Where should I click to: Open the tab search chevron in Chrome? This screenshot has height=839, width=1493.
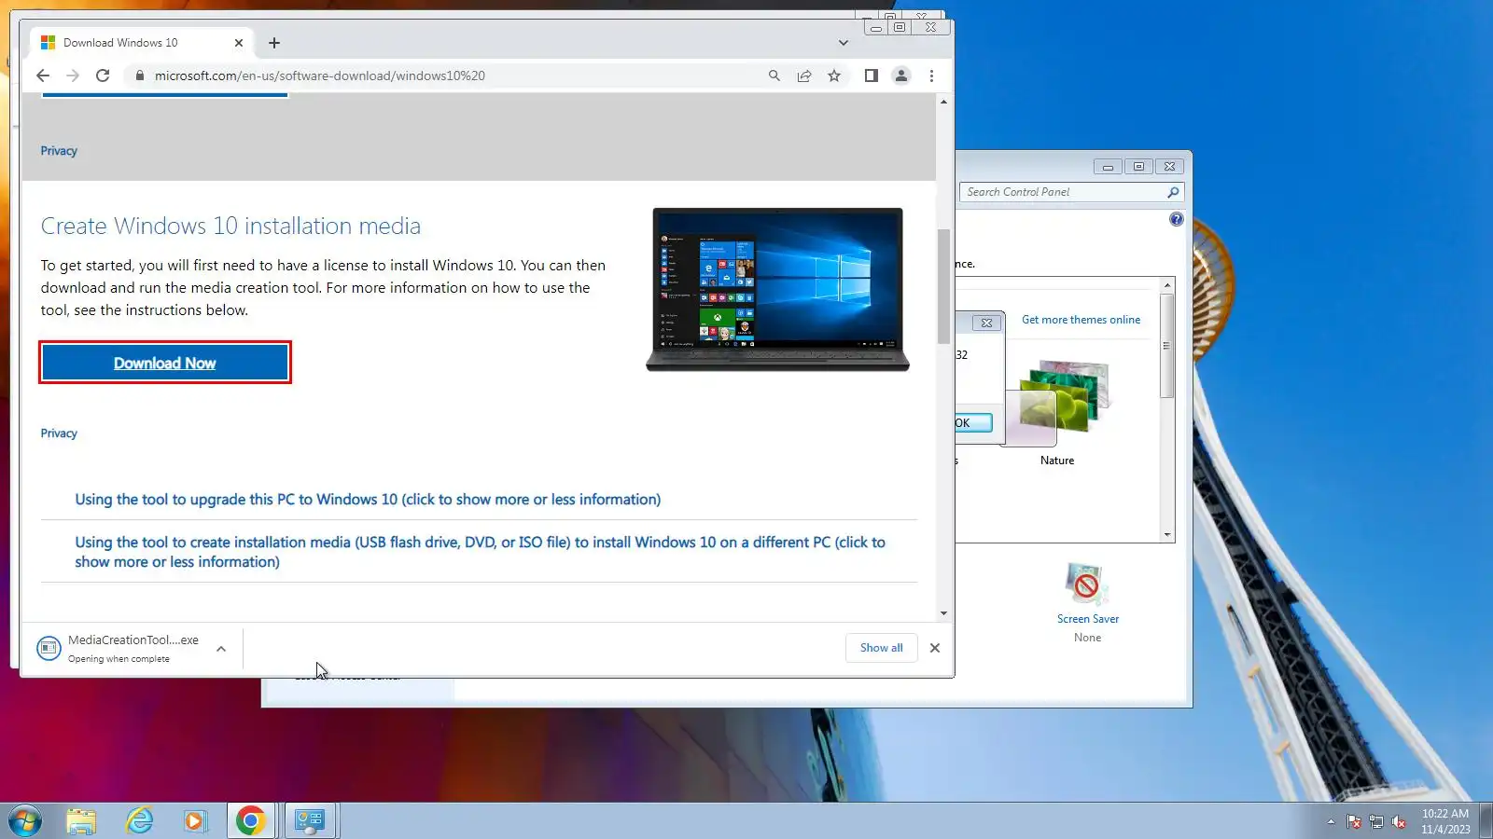844,43
